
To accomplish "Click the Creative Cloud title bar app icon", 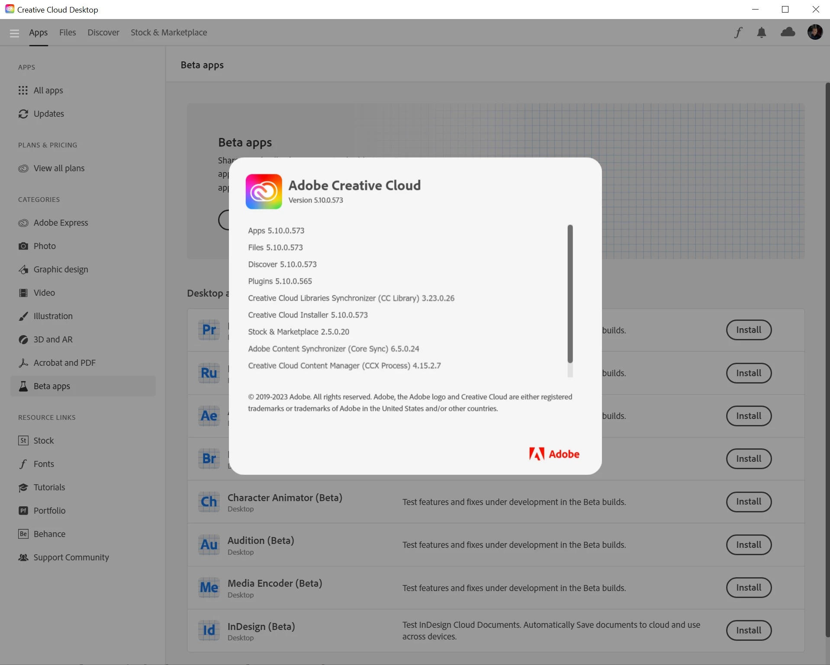I will [x=10, y=9].
